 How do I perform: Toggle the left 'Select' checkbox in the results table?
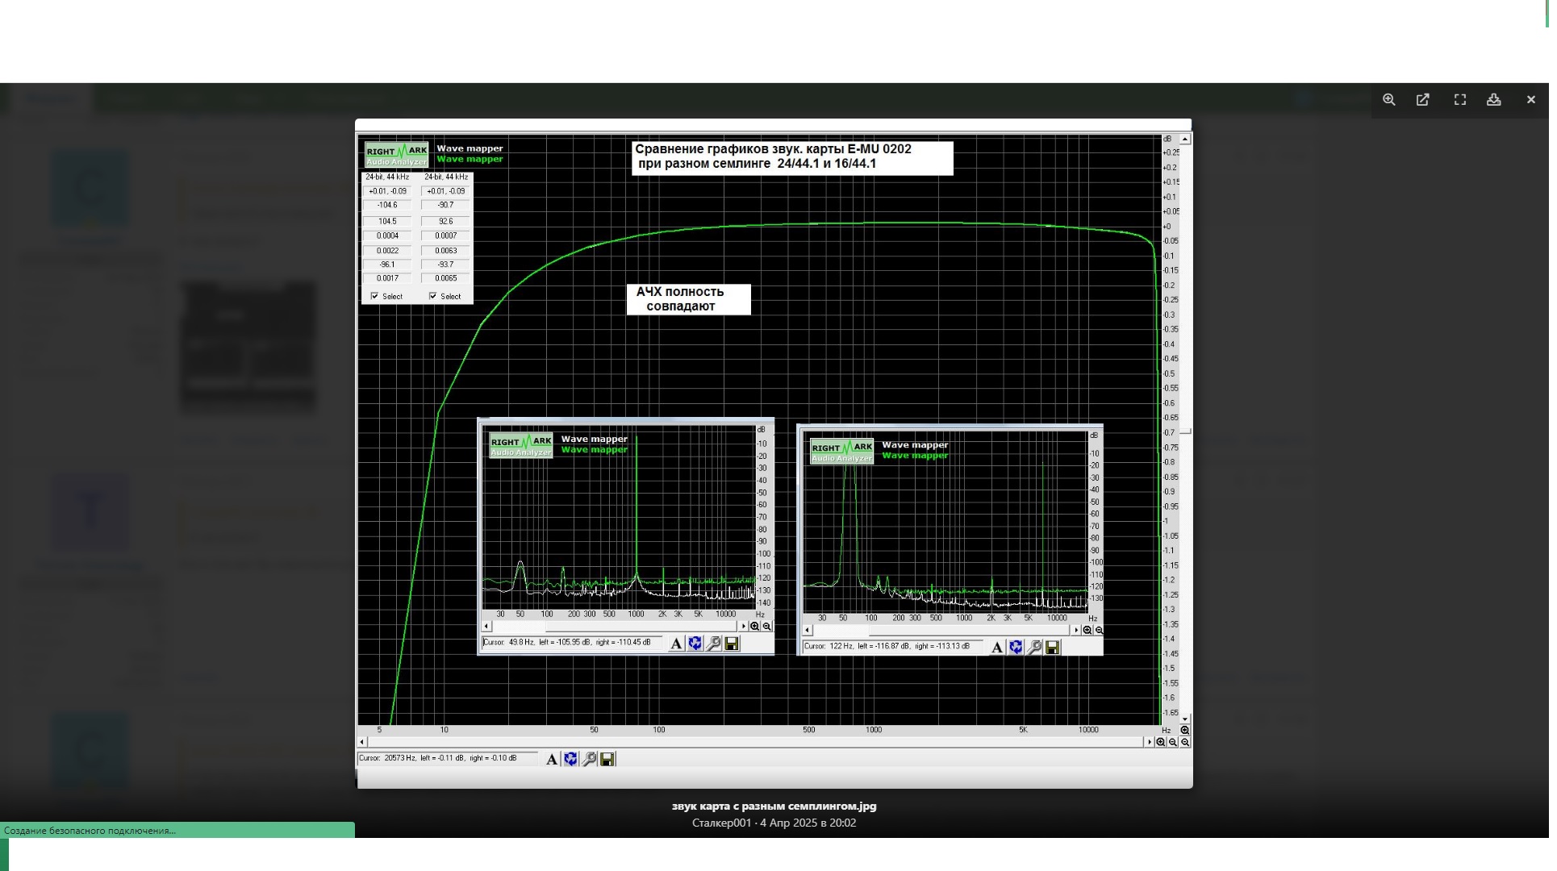374,296
